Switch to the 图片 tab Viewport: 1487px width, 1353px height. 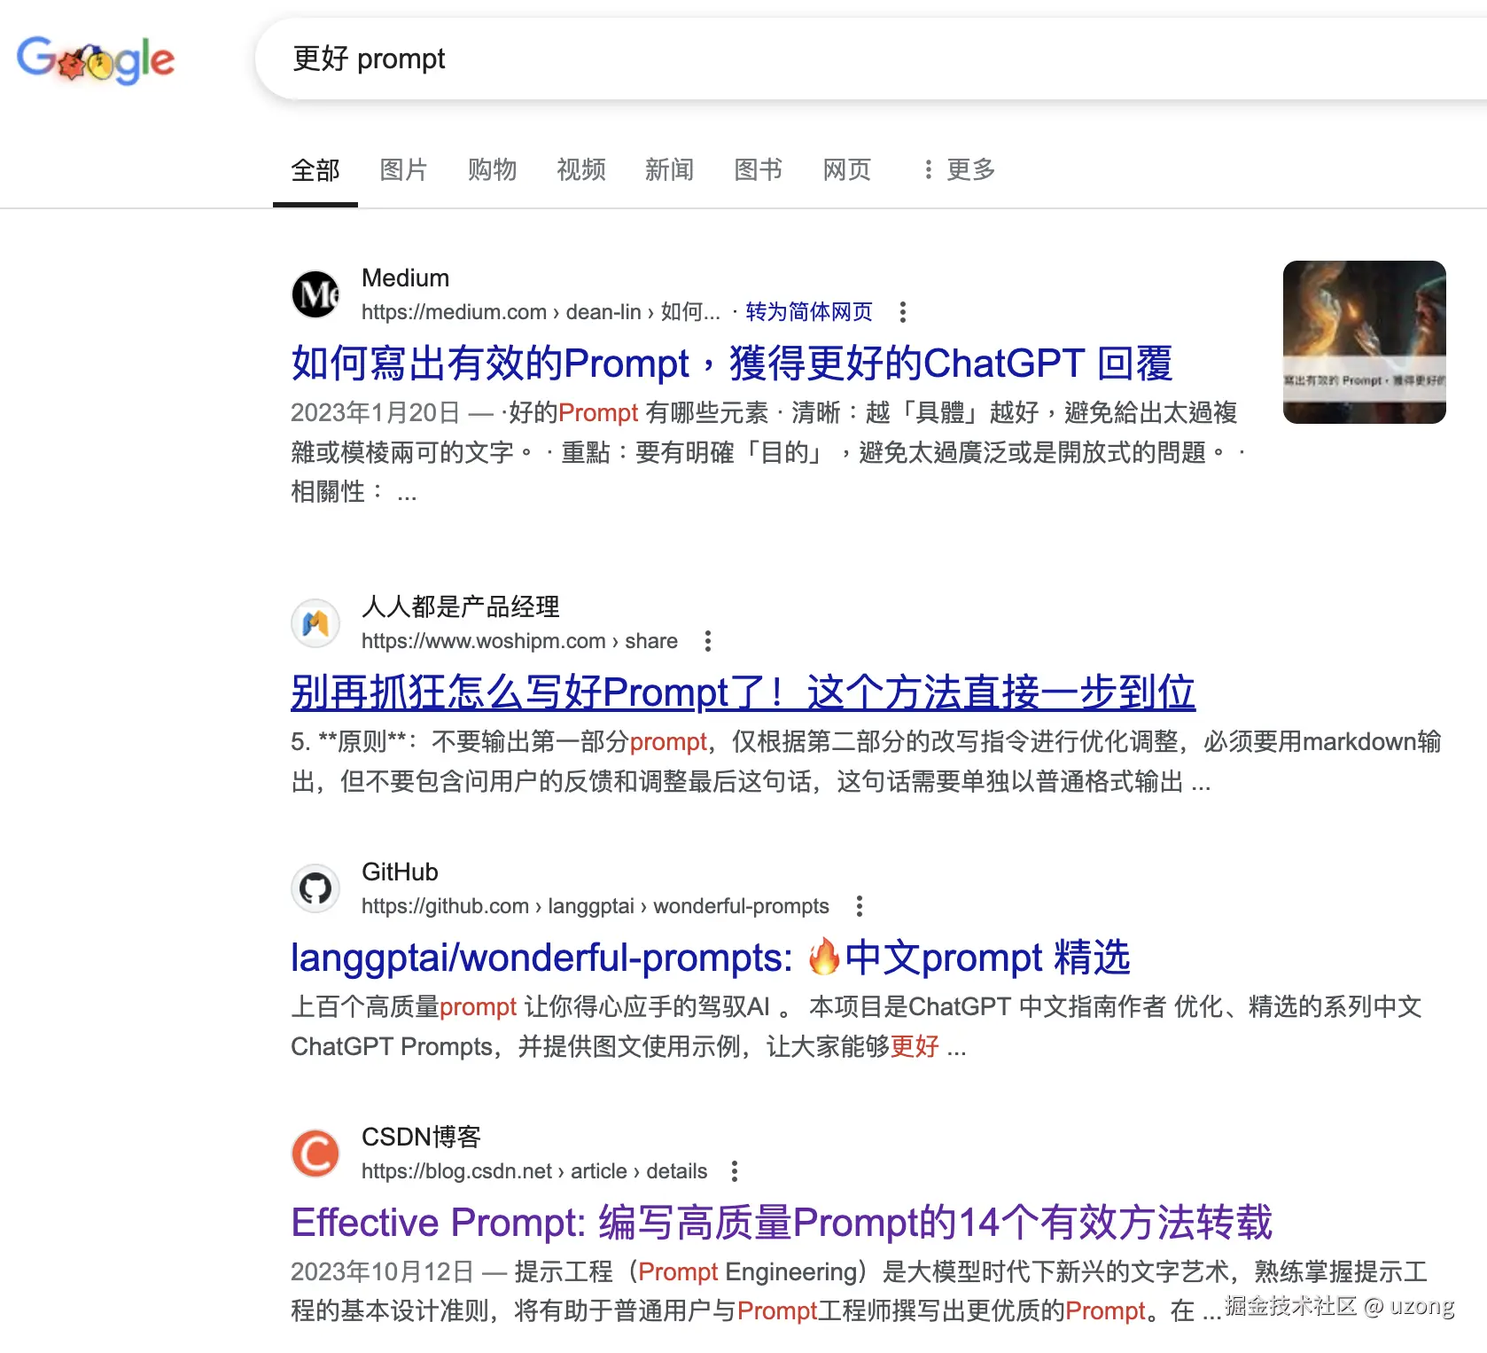click(404, 169)
